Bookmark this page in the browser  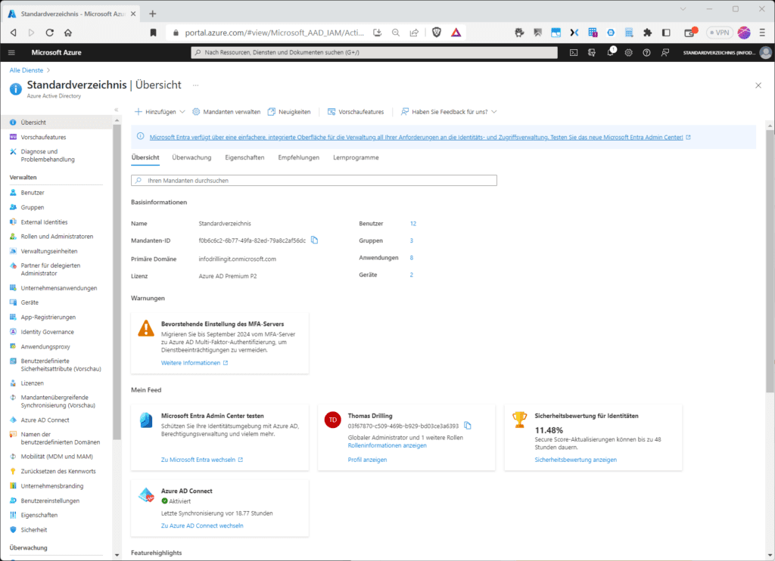153,33
